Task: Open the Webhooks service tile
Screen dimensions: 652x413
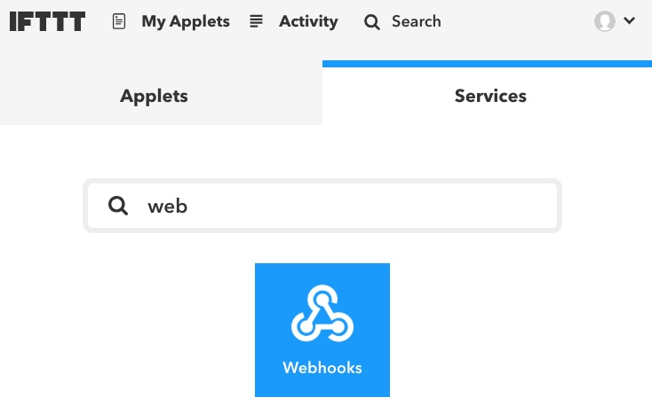Action: point(322,330)
